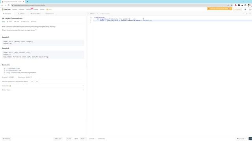The width and height of the screenshot is (252, 141).
Task: Click the Contribute link
Action: (x=101, y=139)
